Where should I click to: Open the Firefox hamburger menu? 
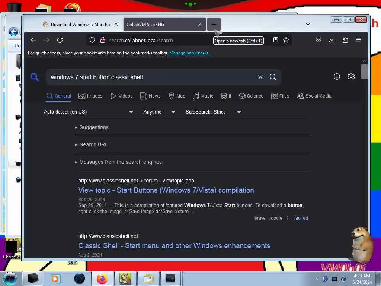359,40
